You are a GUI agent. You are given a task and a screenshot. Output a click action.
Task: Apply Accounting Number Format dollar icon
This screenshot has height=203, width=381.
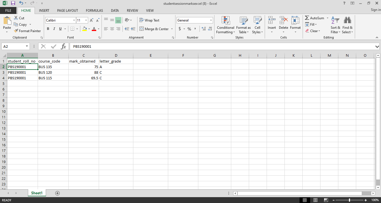click(x=180, y=29)
